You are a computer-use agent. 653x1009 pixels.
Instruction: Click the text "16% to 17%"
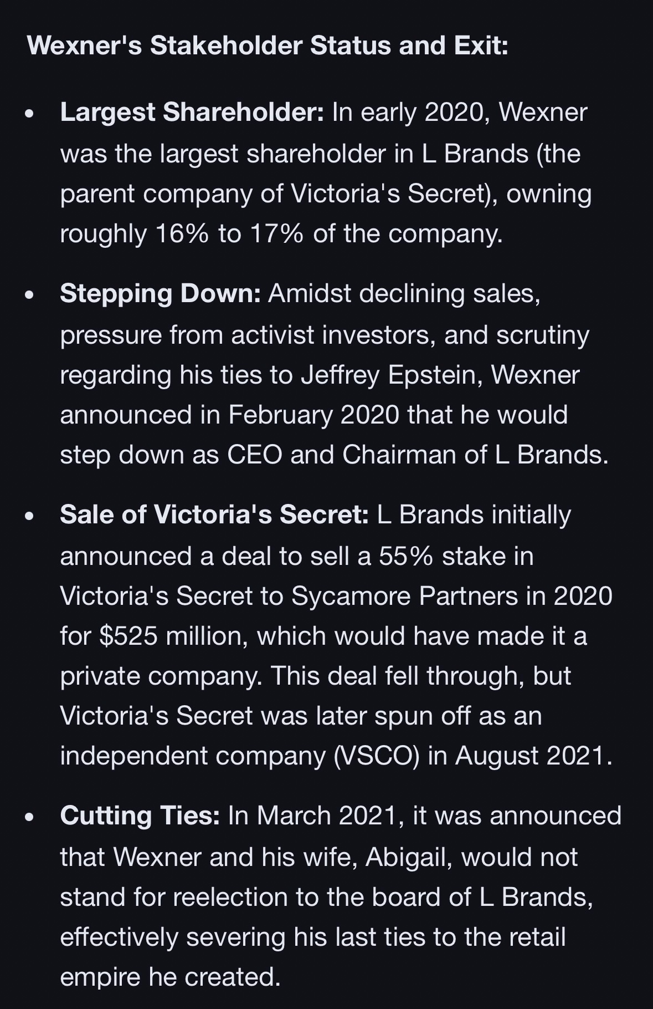[229, 233]
